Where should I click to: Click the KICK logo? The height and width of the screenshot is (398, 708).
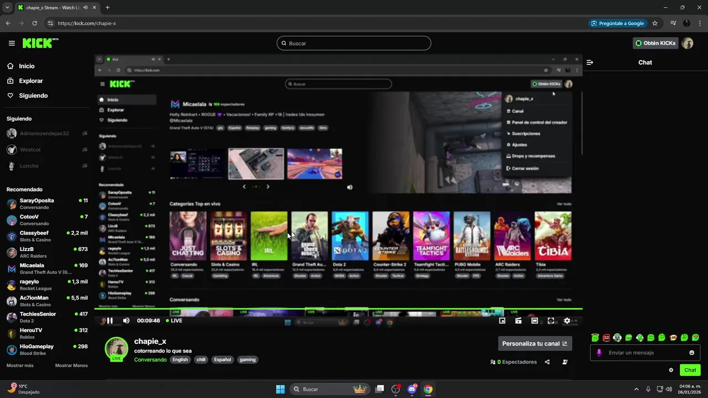tap(40, 43)
